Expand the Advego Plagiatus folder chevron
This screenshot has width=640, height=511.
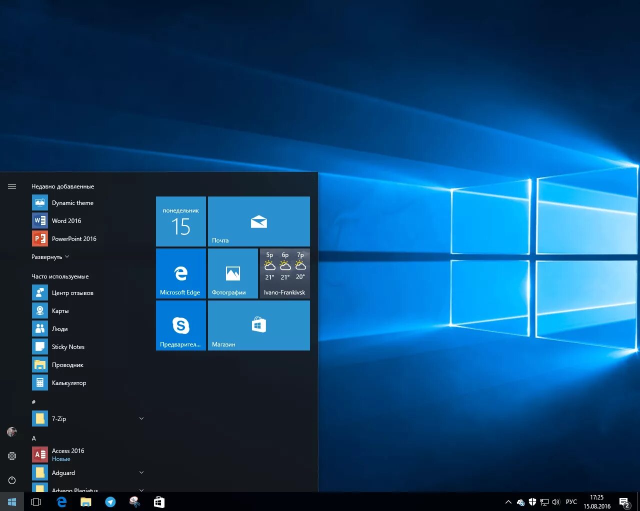tap(141, 490)
